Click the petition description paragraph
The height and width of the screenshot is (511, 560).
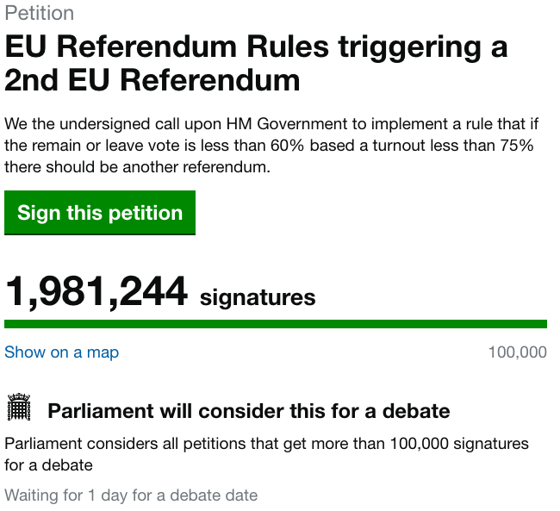click(x=271, y=146)
